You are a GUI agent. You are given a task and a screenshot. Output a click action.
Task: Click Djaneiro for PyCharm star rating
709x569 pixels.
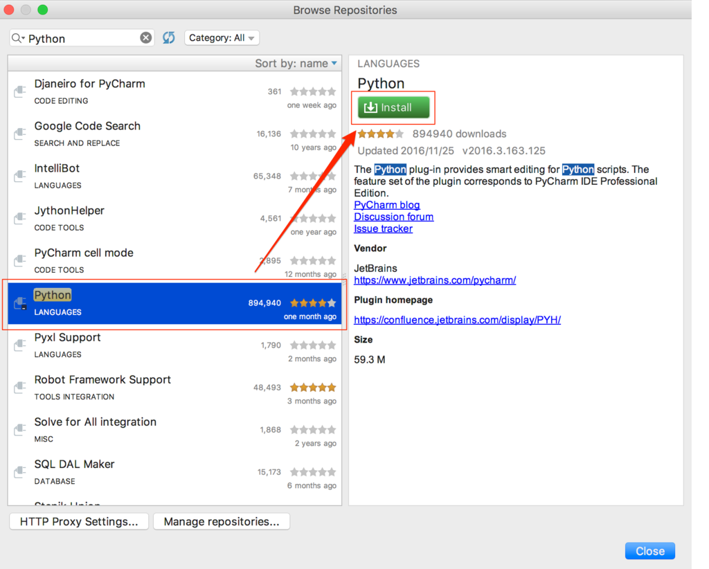(x=313, y=91)
